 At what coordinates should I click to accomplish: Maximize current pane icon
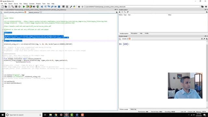tap(64, 6)
